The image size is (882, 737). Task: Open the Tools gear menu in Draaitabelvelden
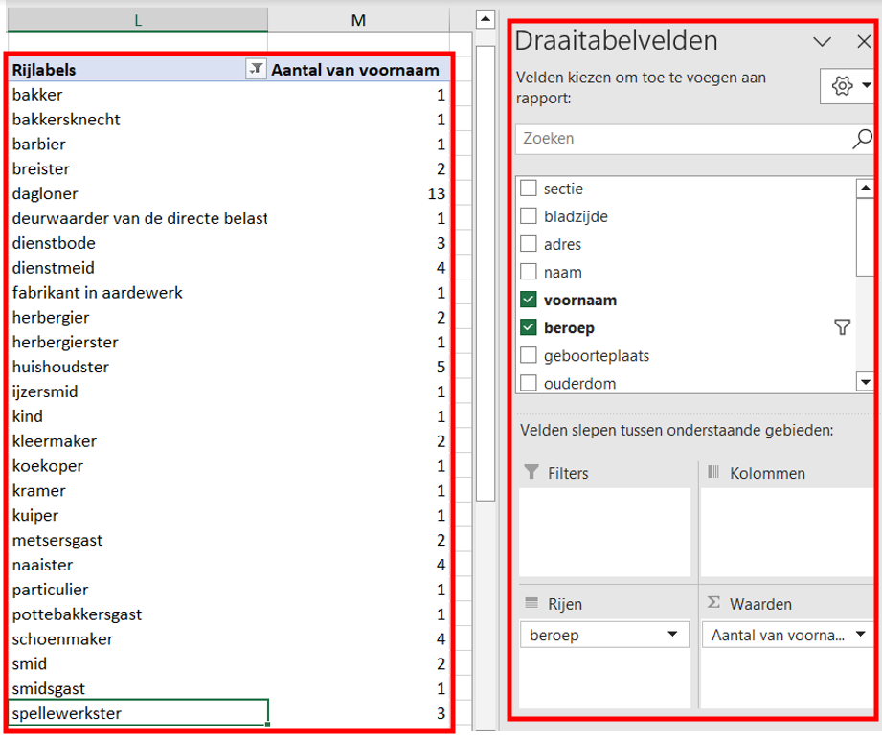843,85
